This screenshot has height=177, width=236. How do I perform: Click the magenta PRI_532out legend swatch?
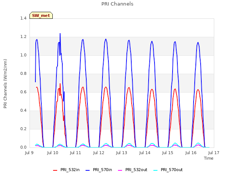(120, 170)
